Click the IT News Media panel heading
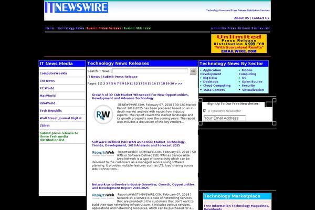 56,64
